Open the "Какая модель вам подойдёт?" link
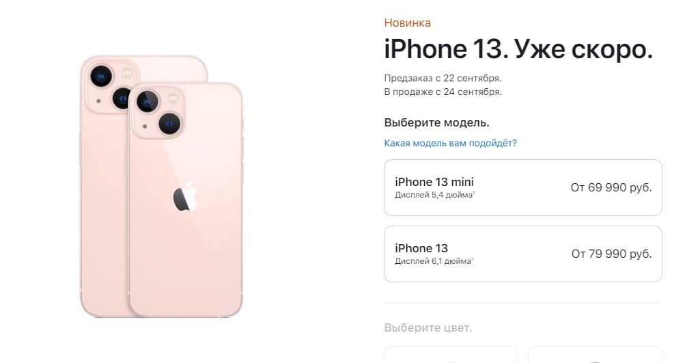Image resolution: width=685 pixels, height=363 pixels. [x=450, y=143]
